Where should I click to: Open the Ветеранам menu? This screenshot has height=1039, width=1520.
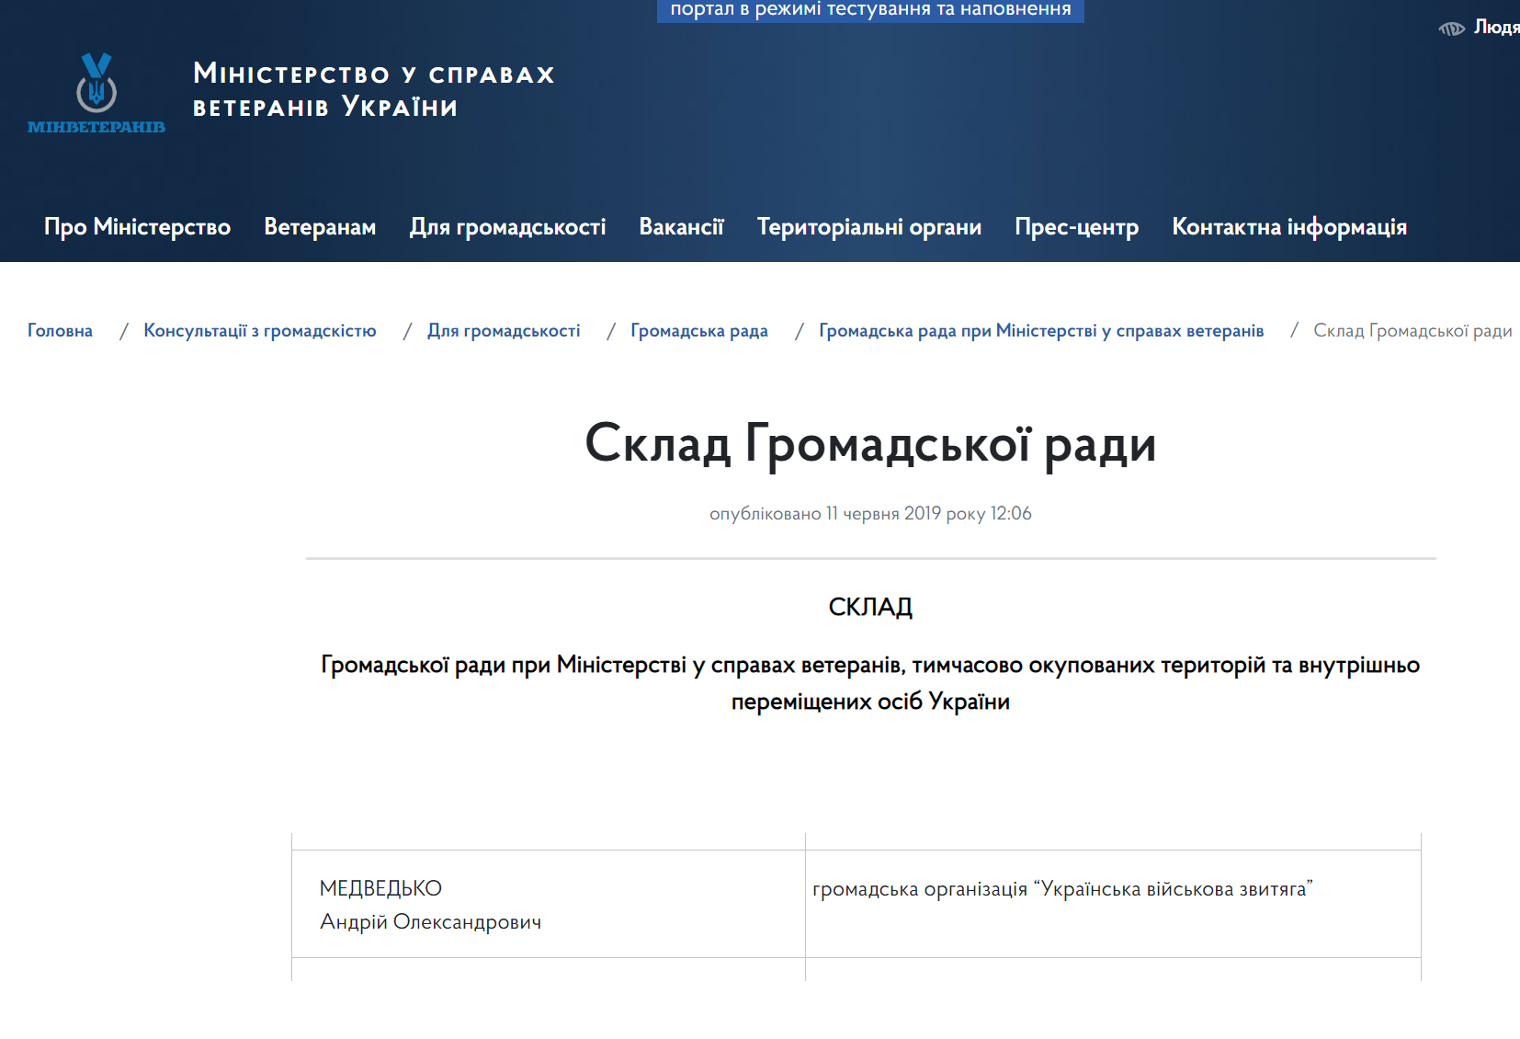(x=319, y=227)
